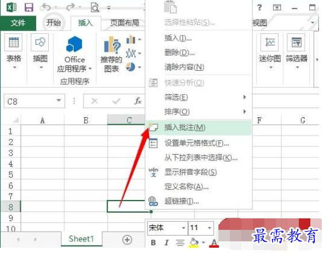Select column B header
This screenshot has width=323, height=254.
(86, 120)
